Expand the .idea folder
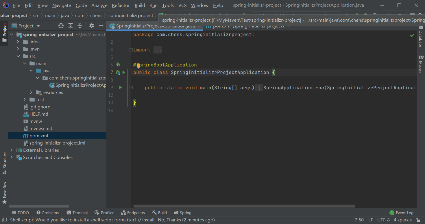Viewport: 425px width, 224px height. [18, 42]
